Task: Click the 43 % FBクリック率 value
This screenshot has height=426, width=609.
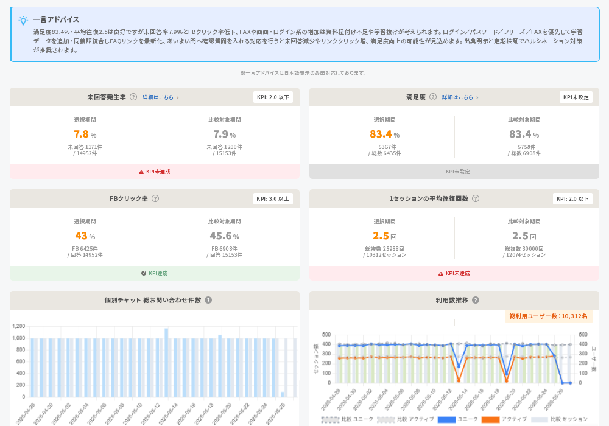Action: [x=85, y=236]
